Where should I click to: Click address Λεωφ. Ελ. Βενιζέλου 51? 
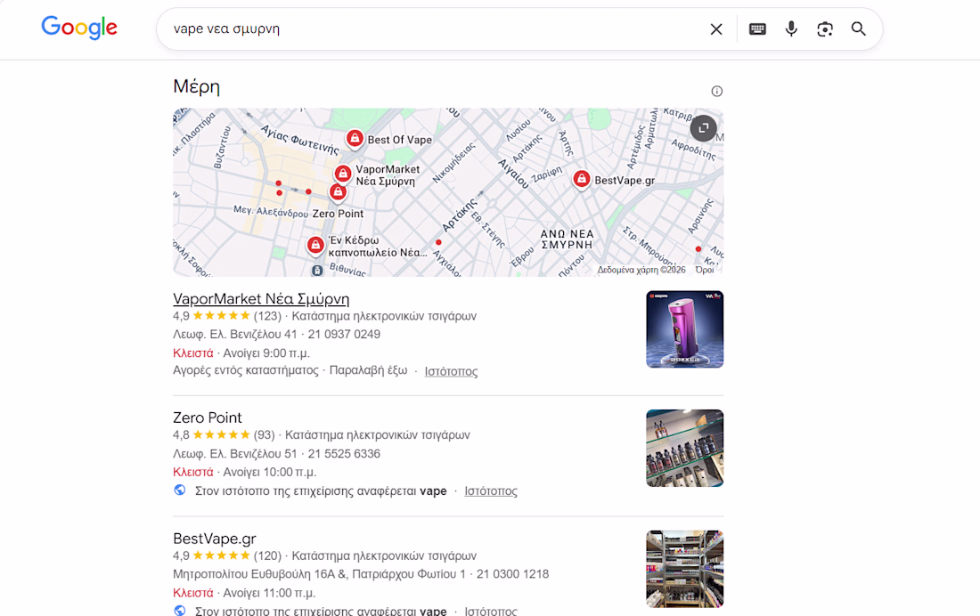tap(235, 454)
